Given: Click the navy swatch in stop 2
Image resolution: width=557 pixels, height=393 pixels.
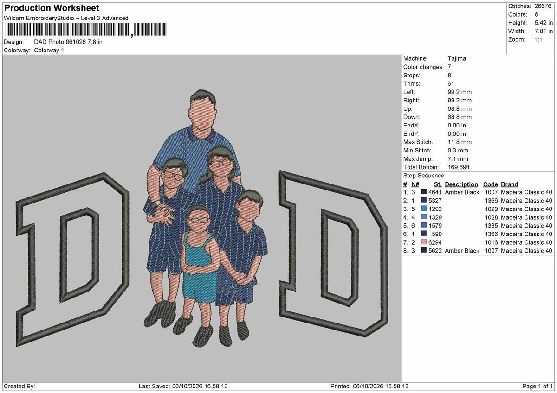Looking at the screenshot, I should click(424, 201).
